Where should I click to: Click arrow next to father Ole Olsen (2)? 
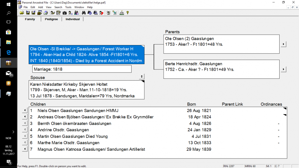coord(283,44)
